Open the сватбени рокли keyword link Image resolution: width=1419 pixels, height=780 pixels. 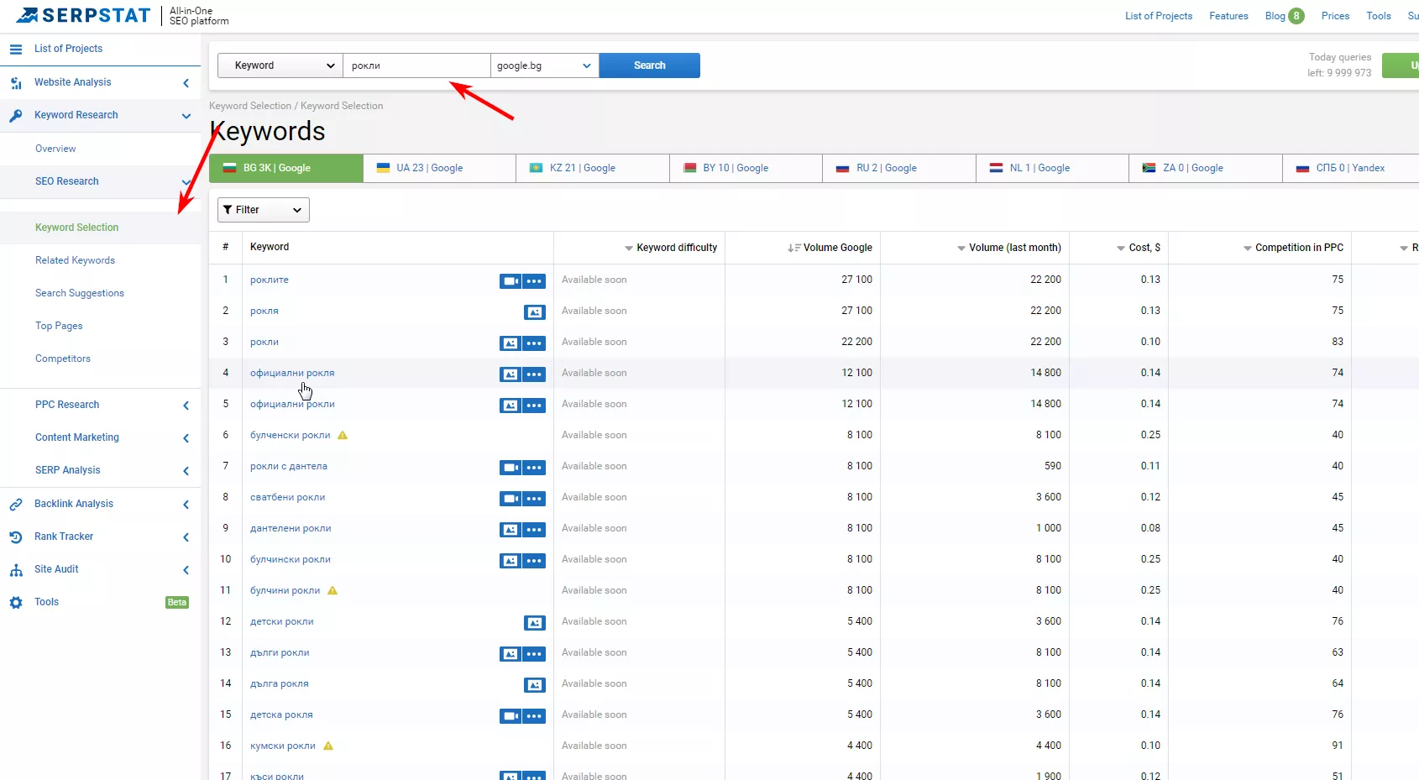pos(287,497)
